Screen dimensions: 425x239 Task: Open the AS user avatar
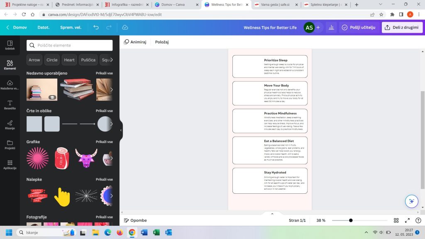[x=309, y=27]
